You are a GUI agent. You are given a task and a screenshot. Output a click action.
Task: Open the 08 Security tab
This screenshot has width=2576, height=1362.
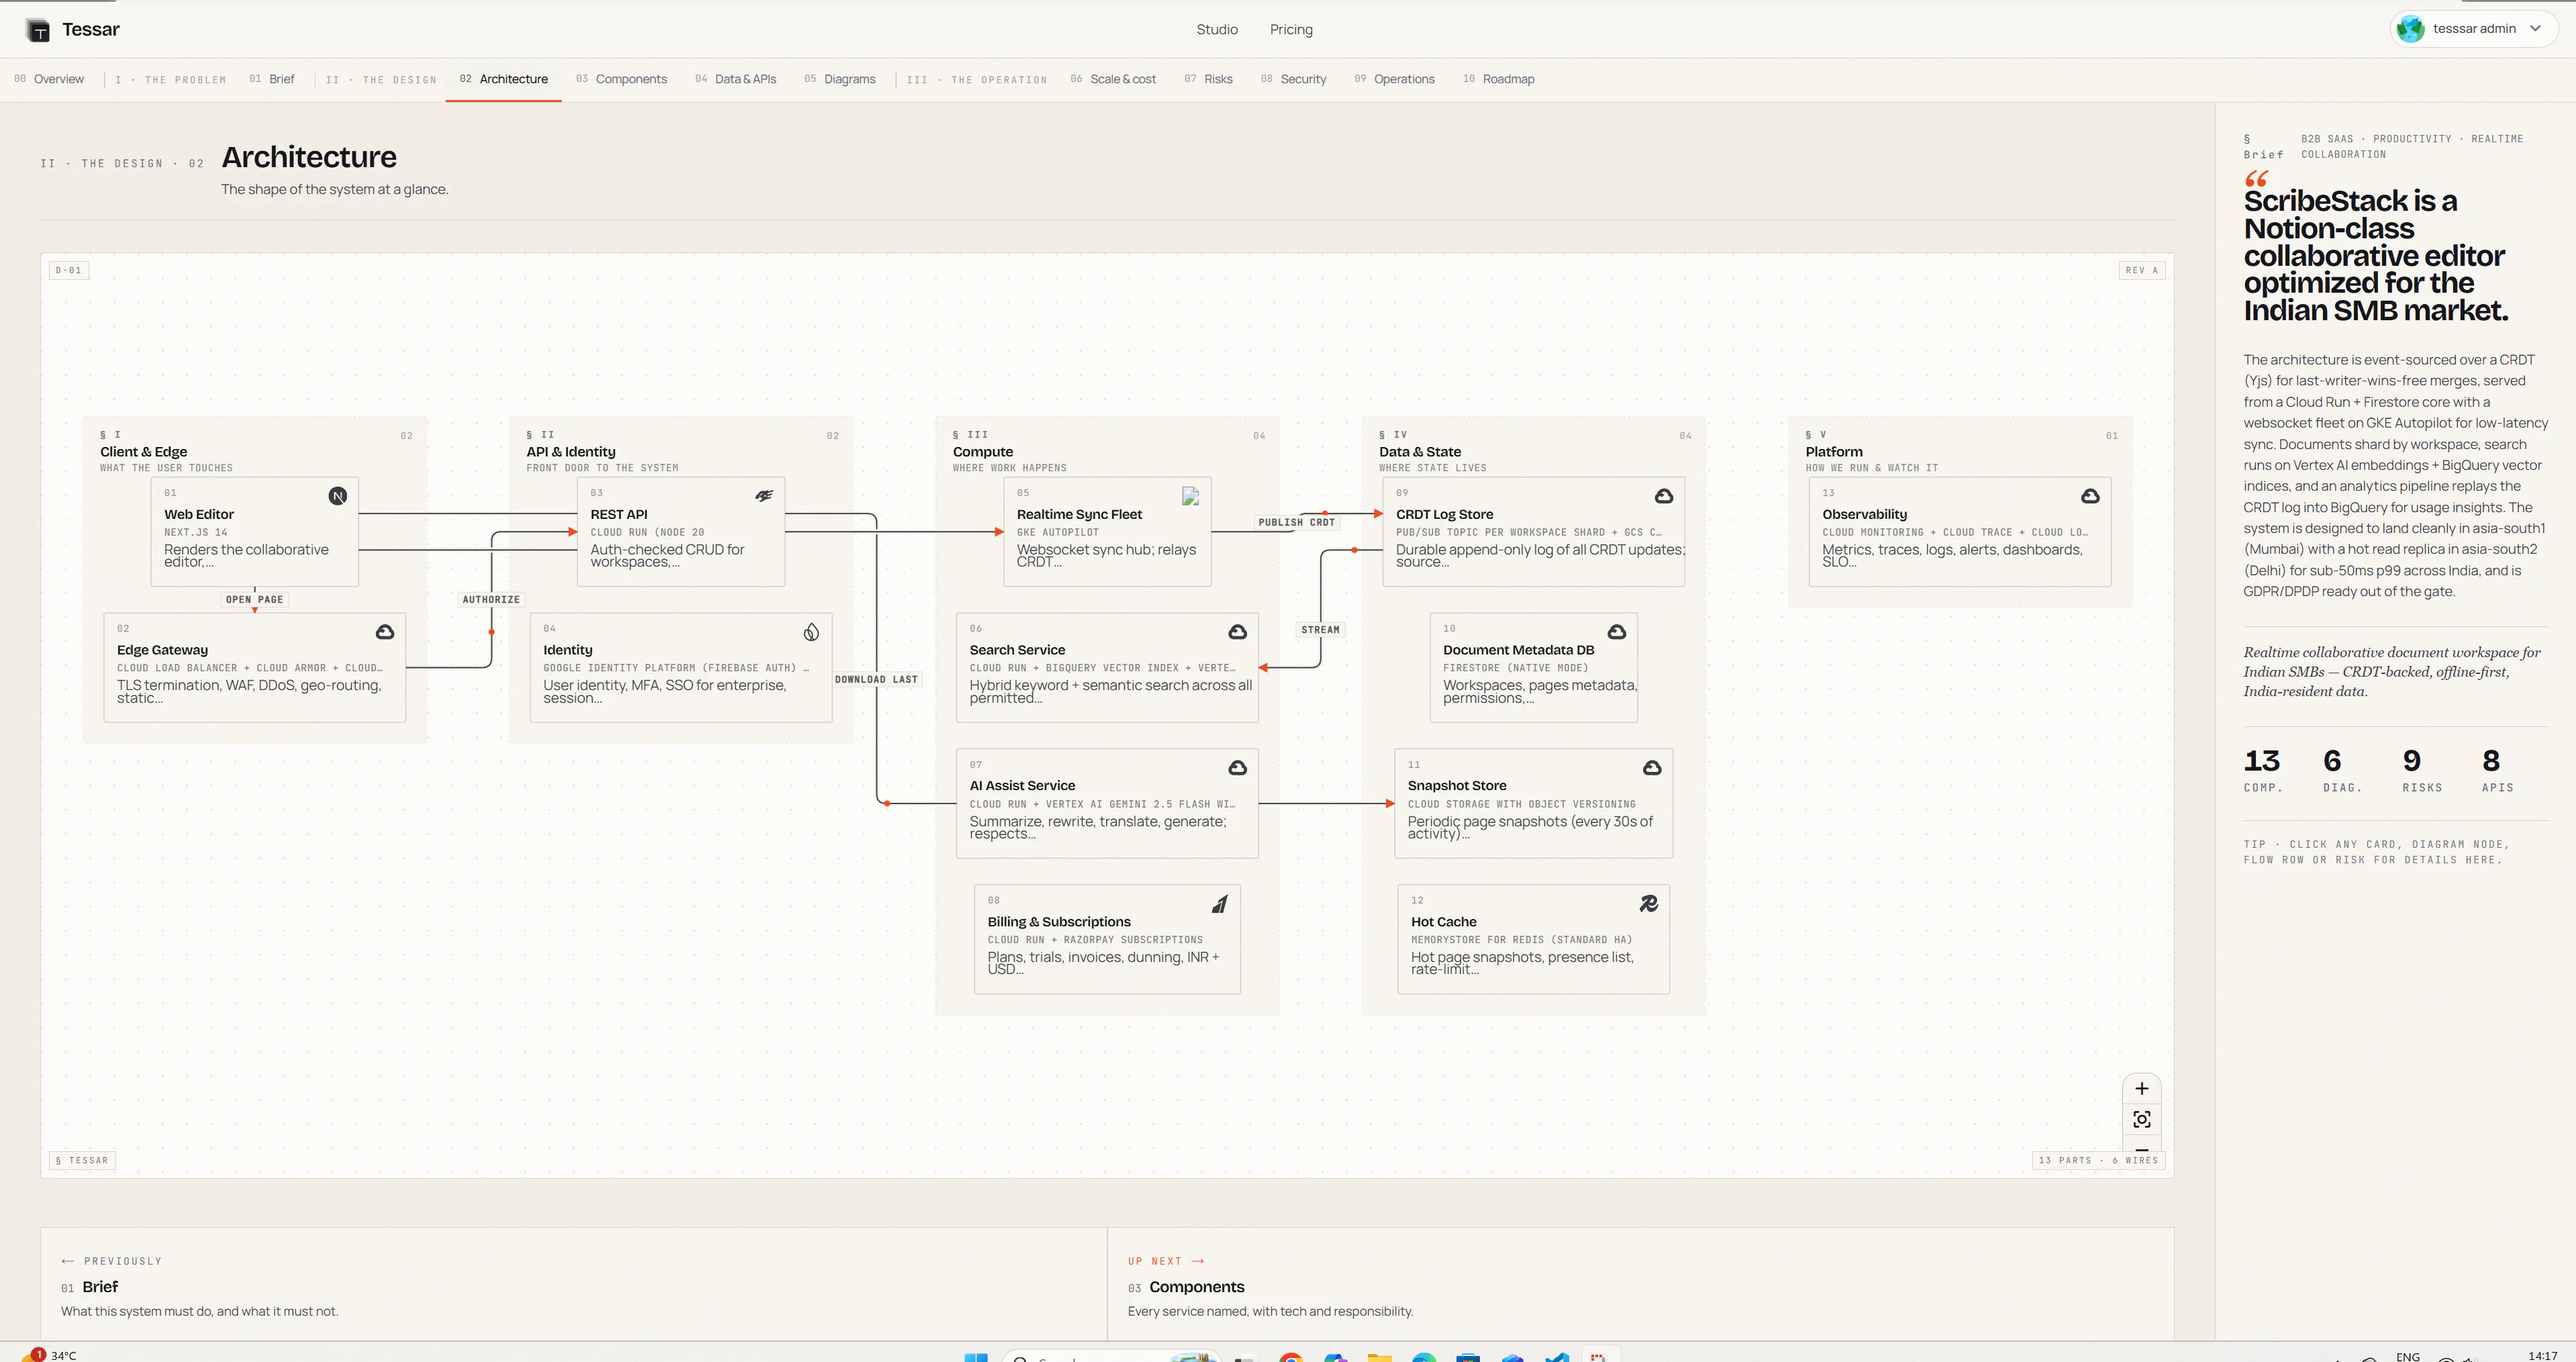[1294, 79]
